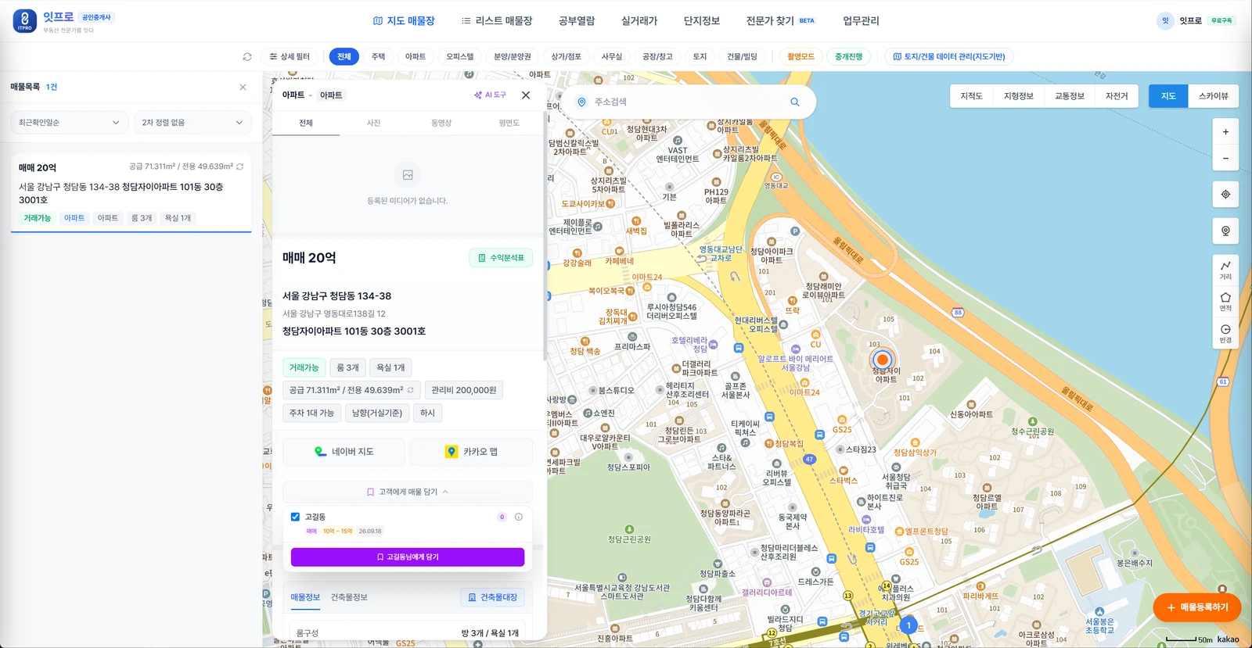Open the 지도 매물장 menu
Screen dimensions: 1252x648
(x=404, y=21)
